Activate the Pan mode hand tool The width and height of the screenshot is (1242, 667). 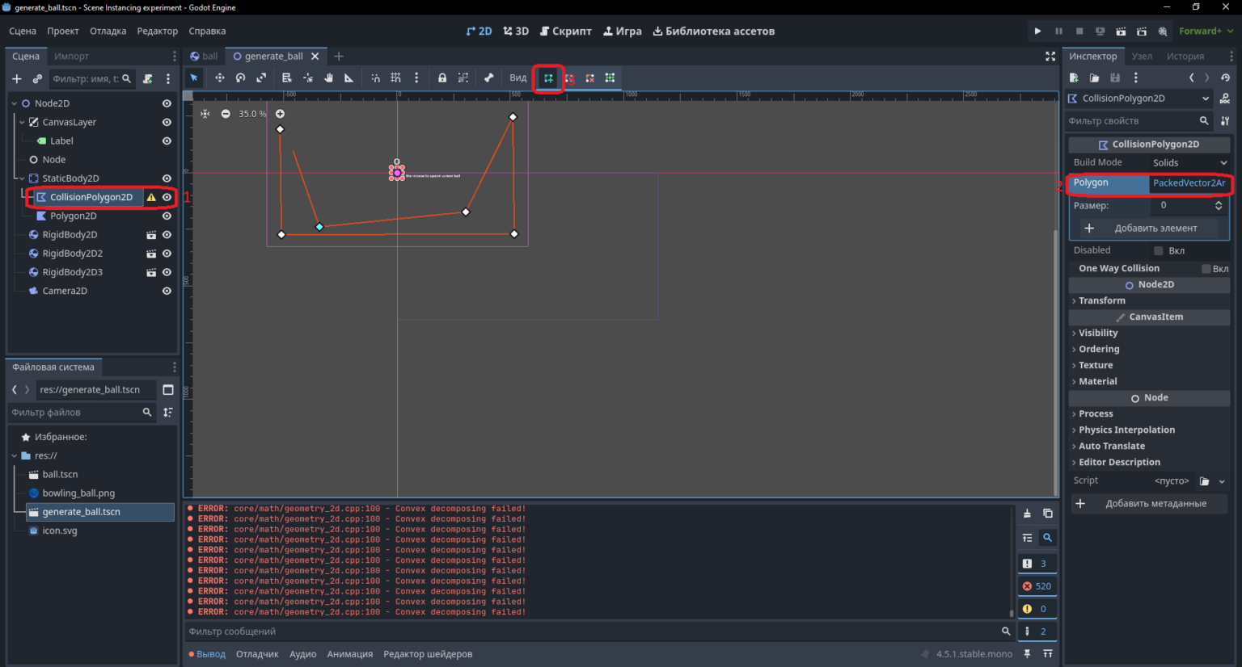coord(328,78)
